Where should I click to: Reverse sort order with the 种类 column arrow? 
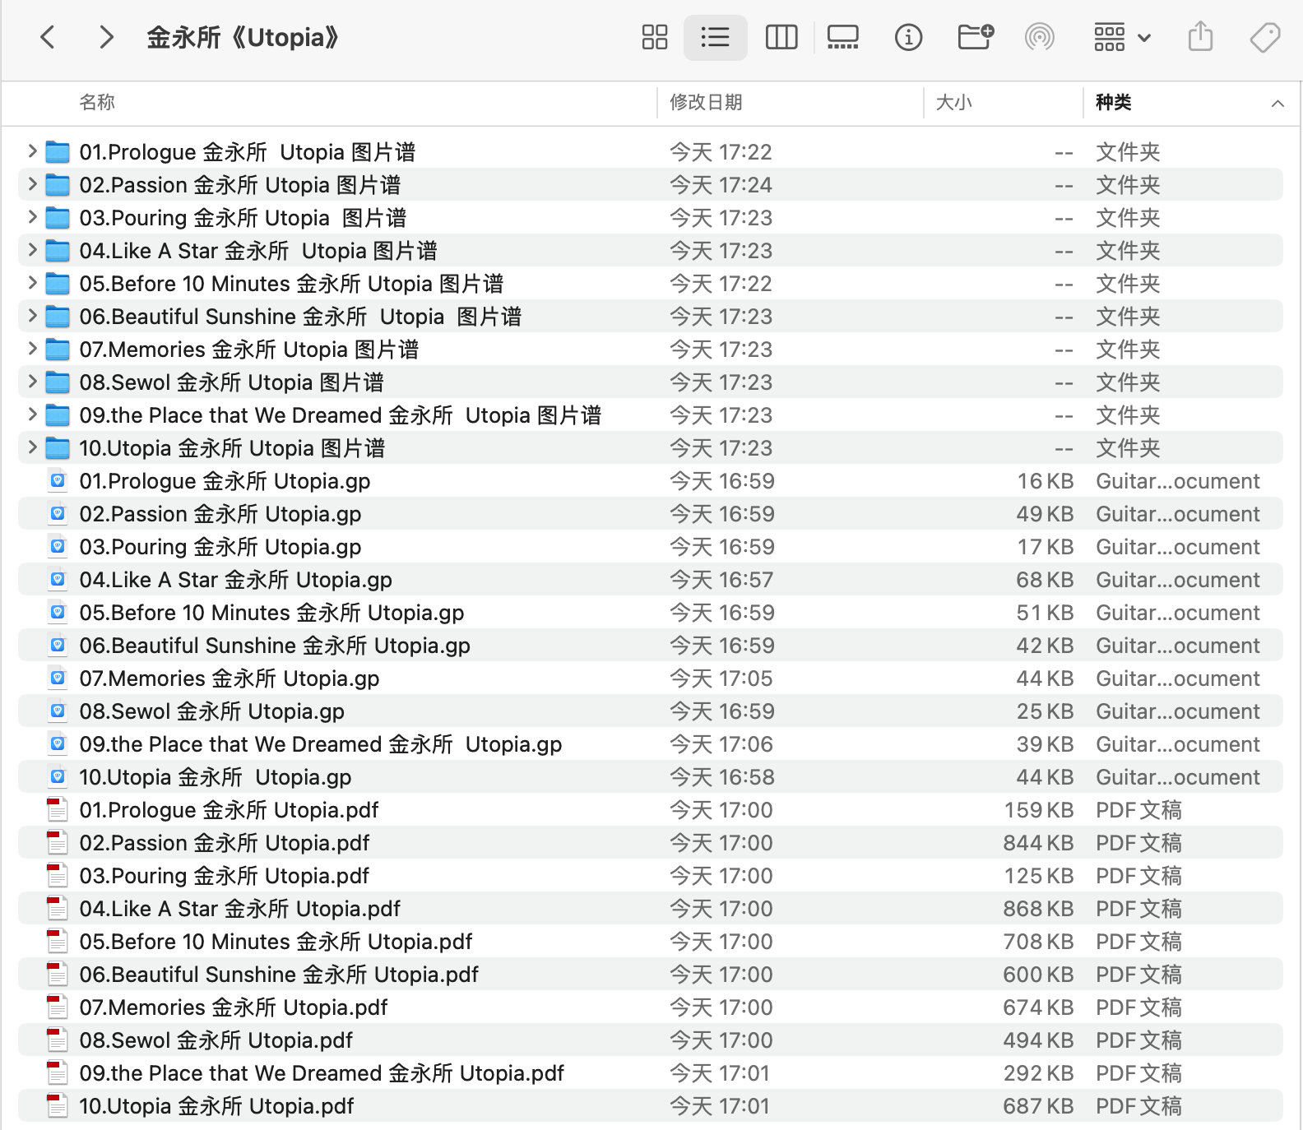tap(1277, 103)
